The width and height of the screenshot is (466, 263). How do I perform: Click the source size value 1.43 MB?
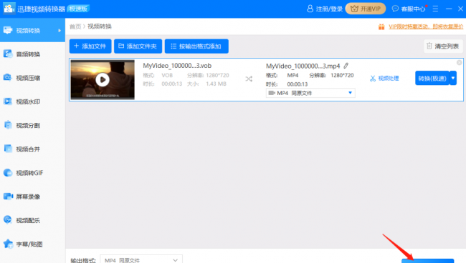pyautogui.click(x=216, y=84)
